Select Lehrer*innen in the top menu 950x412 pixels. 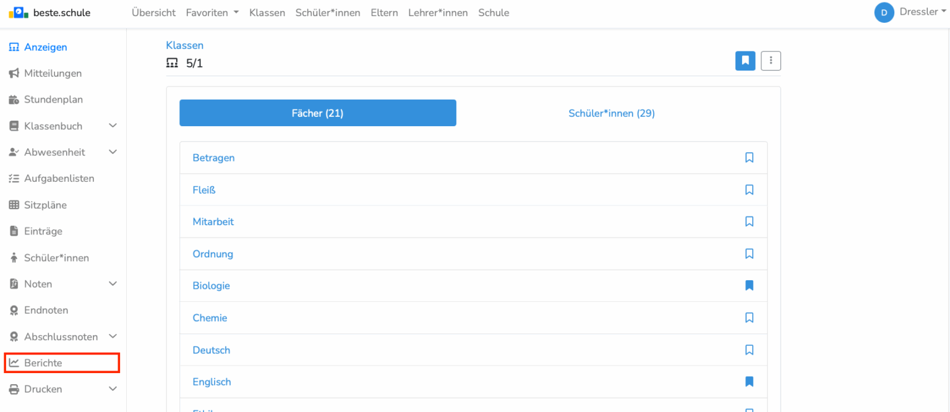(438, 12)
